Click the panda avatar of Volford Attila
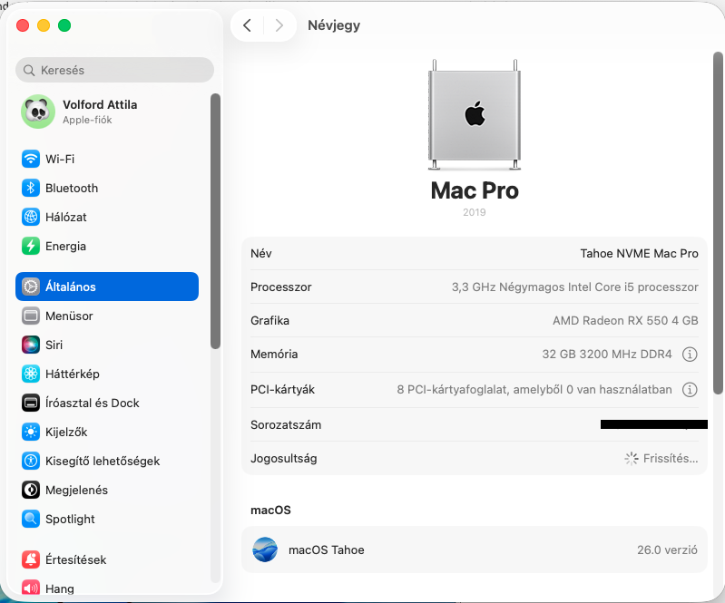 tap(38, 112)
